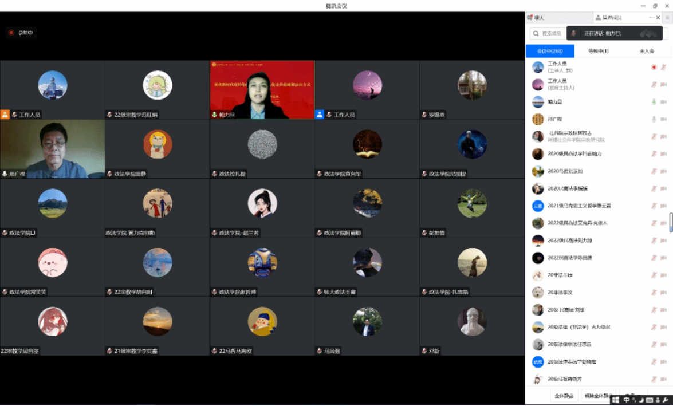Open the three-dots menu on members tab

(651, 18)
